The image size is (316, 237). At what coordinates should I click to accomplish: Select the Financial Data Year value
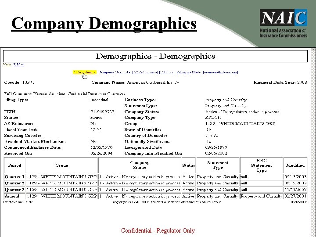tap(302, 82)
